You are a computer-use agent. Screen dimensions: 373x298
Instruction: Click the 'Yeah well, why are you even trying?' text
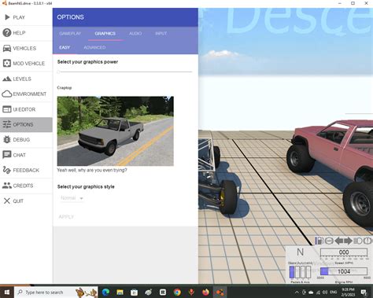coord(92,170)
